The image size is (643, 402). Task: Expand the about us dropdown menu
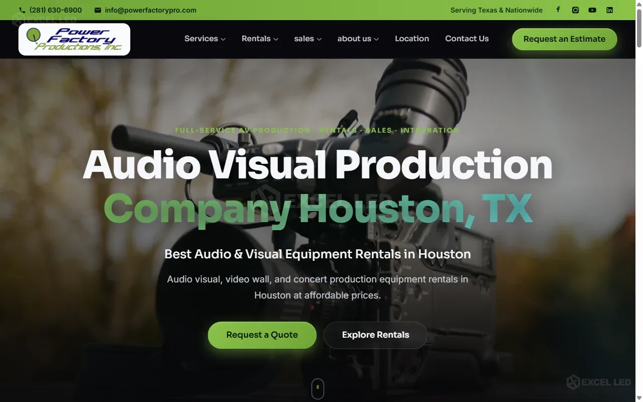[x=358, y=39]
